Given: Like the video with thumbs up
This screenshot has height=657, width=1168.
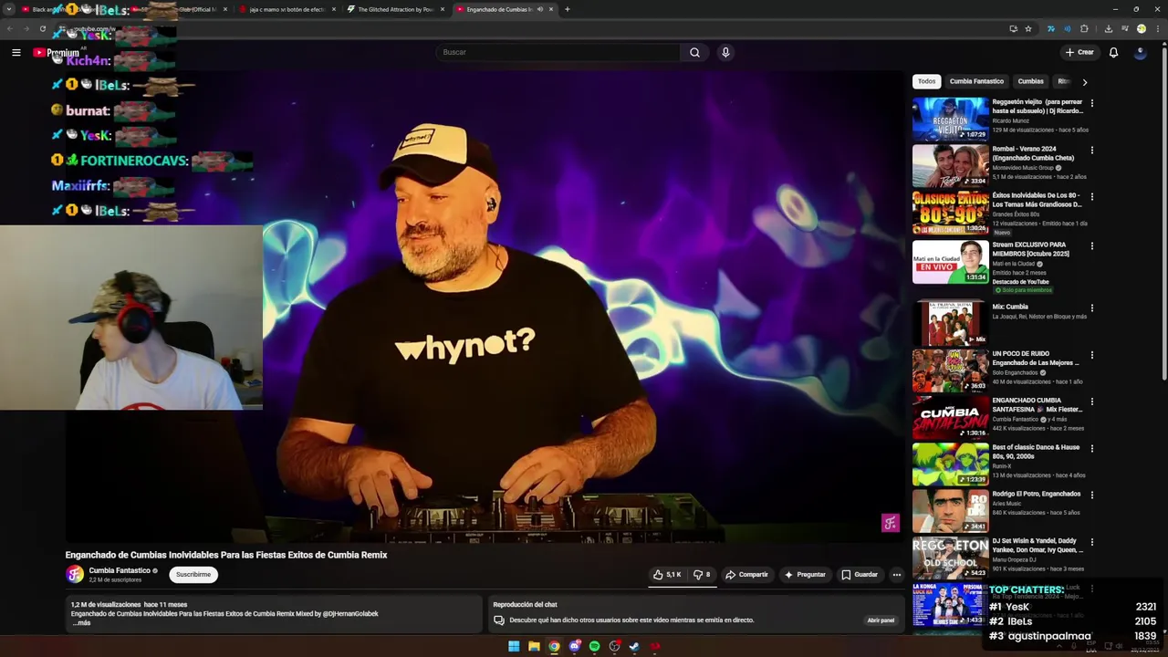Looking at the screenshot, I should pyautogui.click(x=667, y=575).
